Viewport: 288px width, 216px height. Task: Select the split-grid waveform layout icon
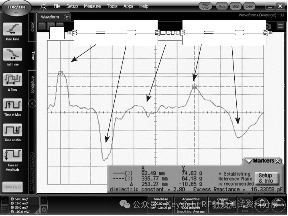coord(51,25)
